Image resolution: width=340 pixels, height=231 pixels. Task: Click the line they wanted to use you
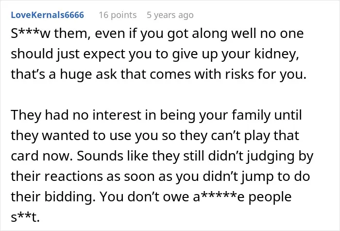[x=155, y=136]
